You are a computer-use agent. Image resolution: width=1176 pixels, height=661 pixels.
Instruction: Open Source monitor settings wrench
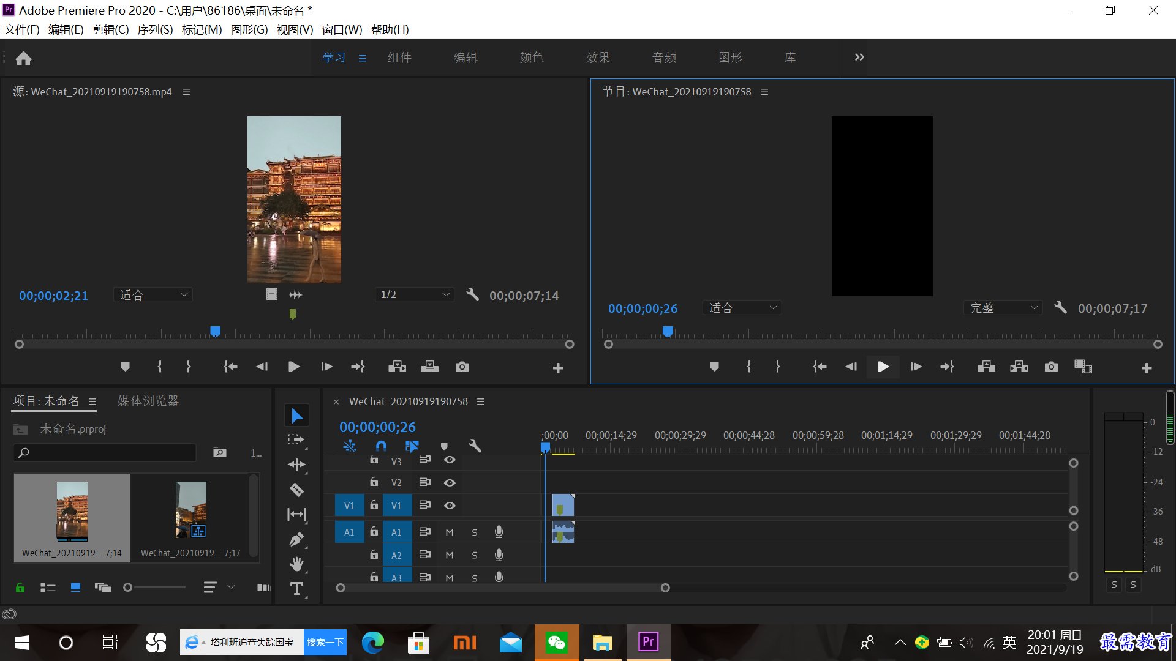[472, 294]
